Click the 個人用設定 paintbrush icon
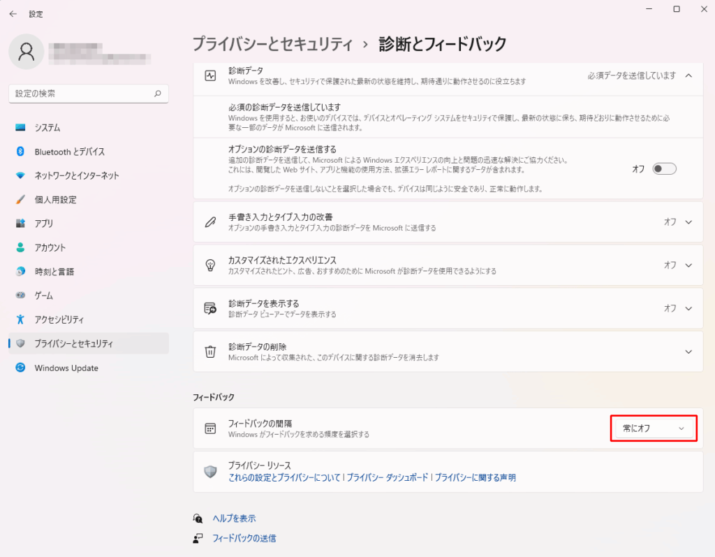This screenshot has height=557, width=715. click(x=20, y=199)
